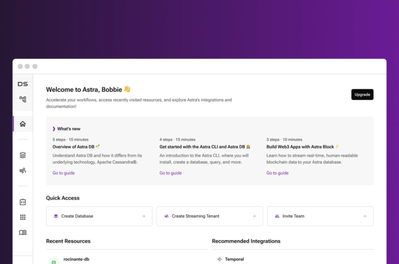Viewport: 399px width, 264px height.
Task: Click the 3 steps · 10 minutes label
Action: click(284, 140)
